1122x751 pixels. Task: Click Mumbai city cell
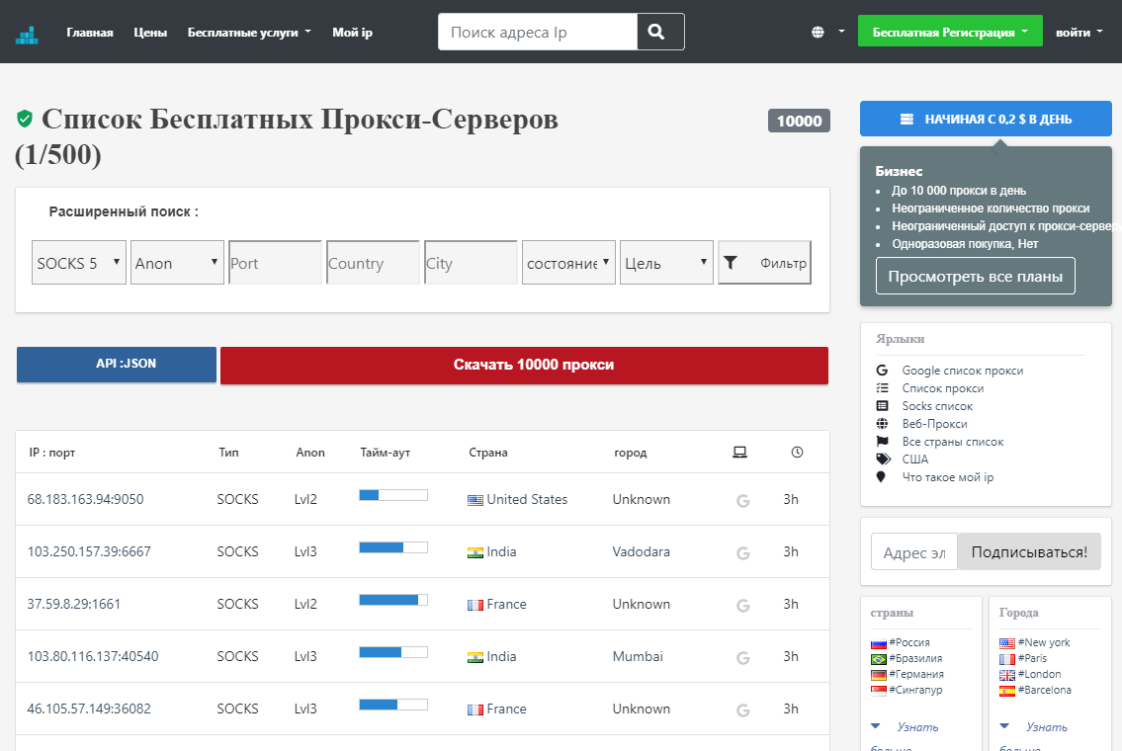click(x=638, y=656)
